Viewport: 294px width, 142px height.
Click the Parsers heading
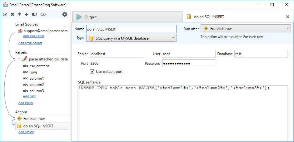coord(21,52)
